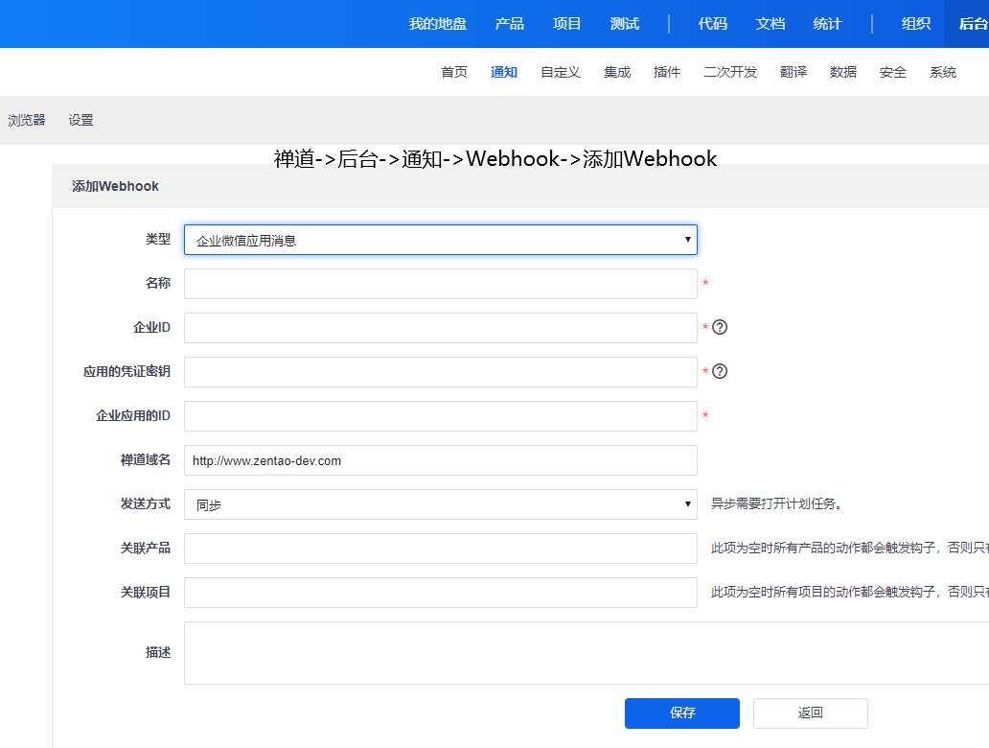Screen dimensions: 989x748
Task: Expand the 发送方式 dropdown
Action: click(440, 504)
